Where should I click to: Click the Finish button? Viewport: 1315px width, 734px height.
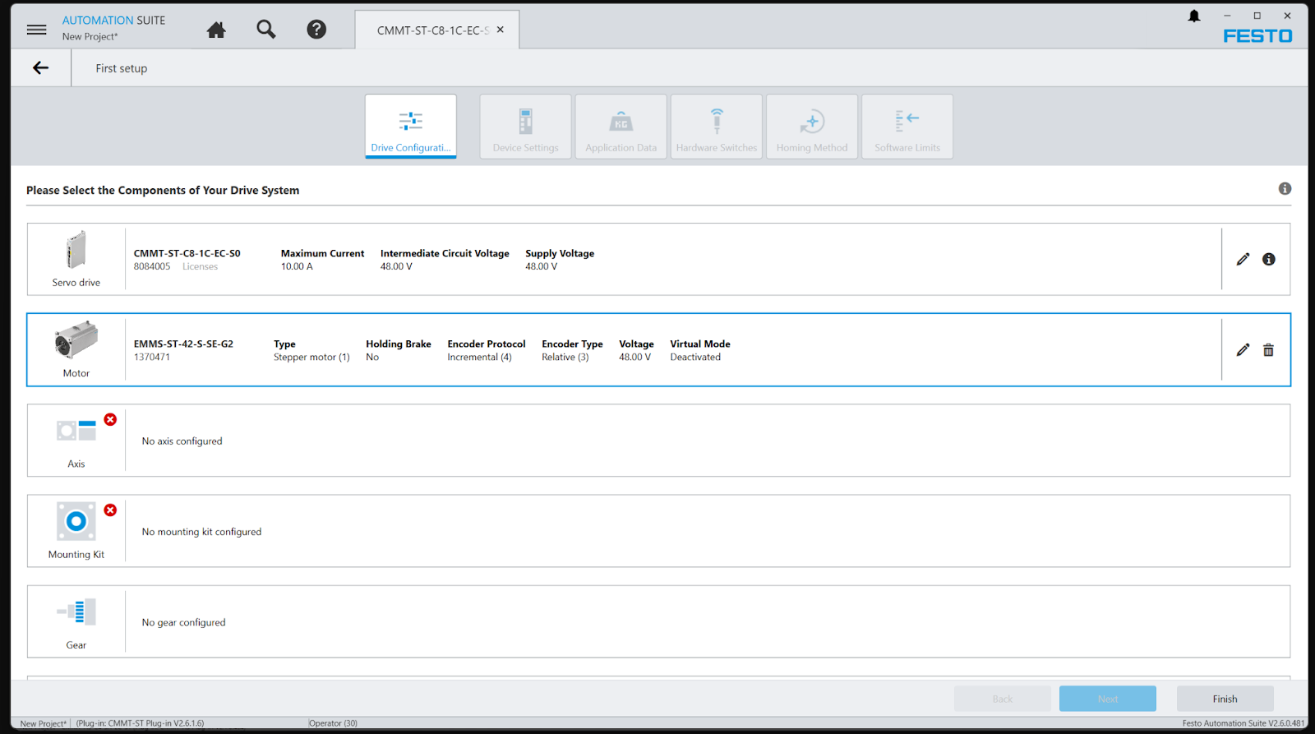1225,699
